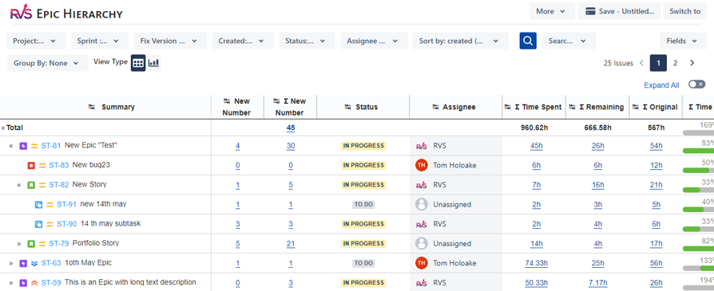Image resolution: width=714 pixels, height=291 pixels.
Task: Click the highest priority icon on ST-59
Action: (x=34, y=283)
